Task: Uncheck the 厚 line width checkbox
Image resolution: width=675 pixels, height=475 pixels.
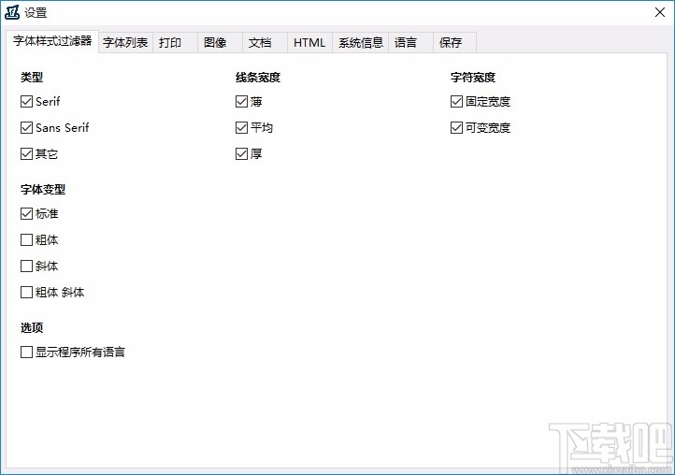Action: (x=241, y=153)
